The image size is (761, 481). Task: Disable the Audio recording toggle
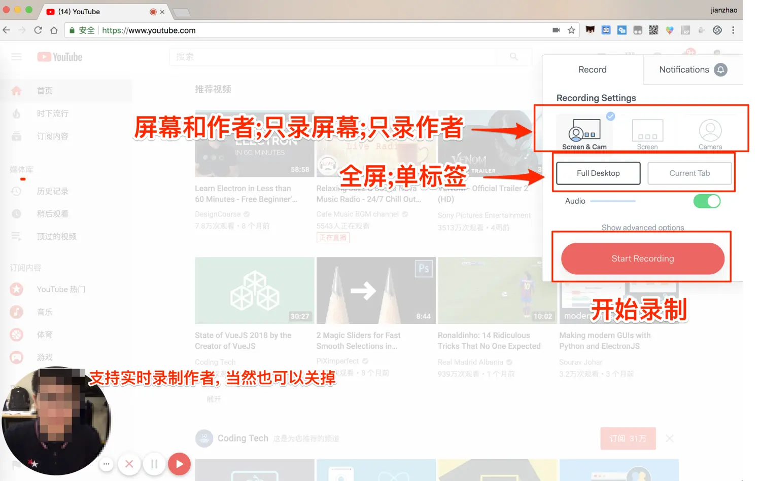707,201
